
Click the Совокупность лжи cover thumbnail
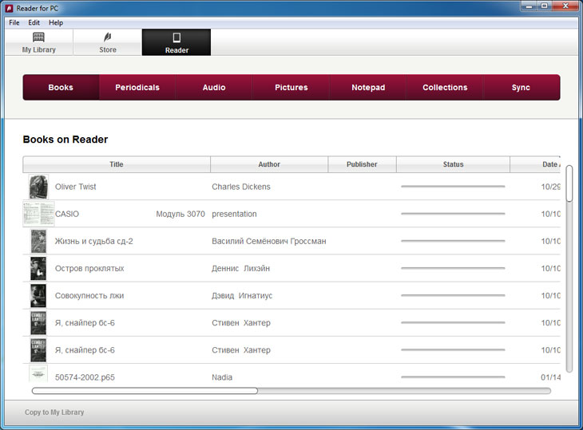38,295
